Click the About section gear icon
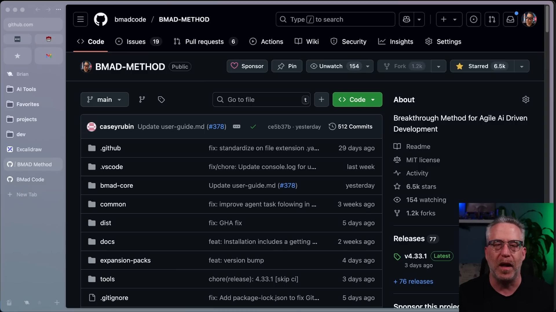This screenshot has width=556, height=312. pos(526,100)
